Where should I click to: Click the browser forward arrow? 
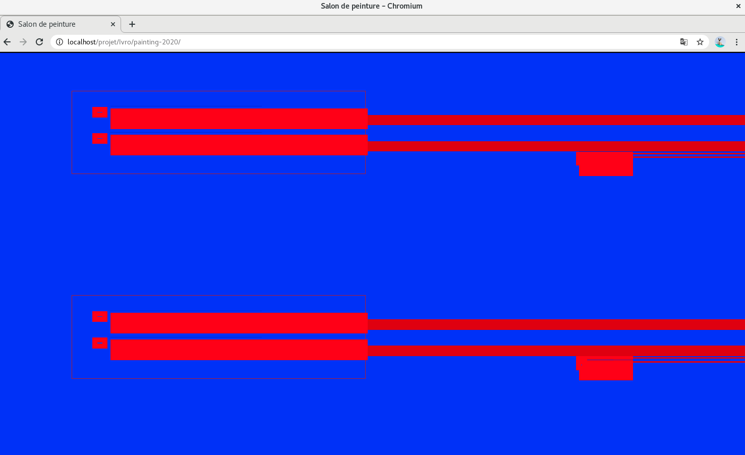pyautogui.click(x=23, y=42)
